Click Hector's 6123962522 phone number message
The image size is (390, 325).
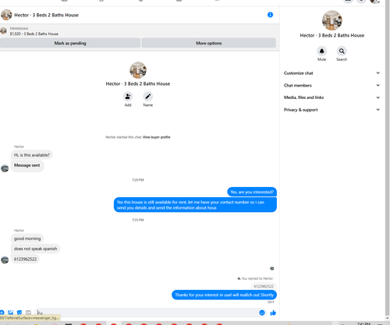pos(25,259)
